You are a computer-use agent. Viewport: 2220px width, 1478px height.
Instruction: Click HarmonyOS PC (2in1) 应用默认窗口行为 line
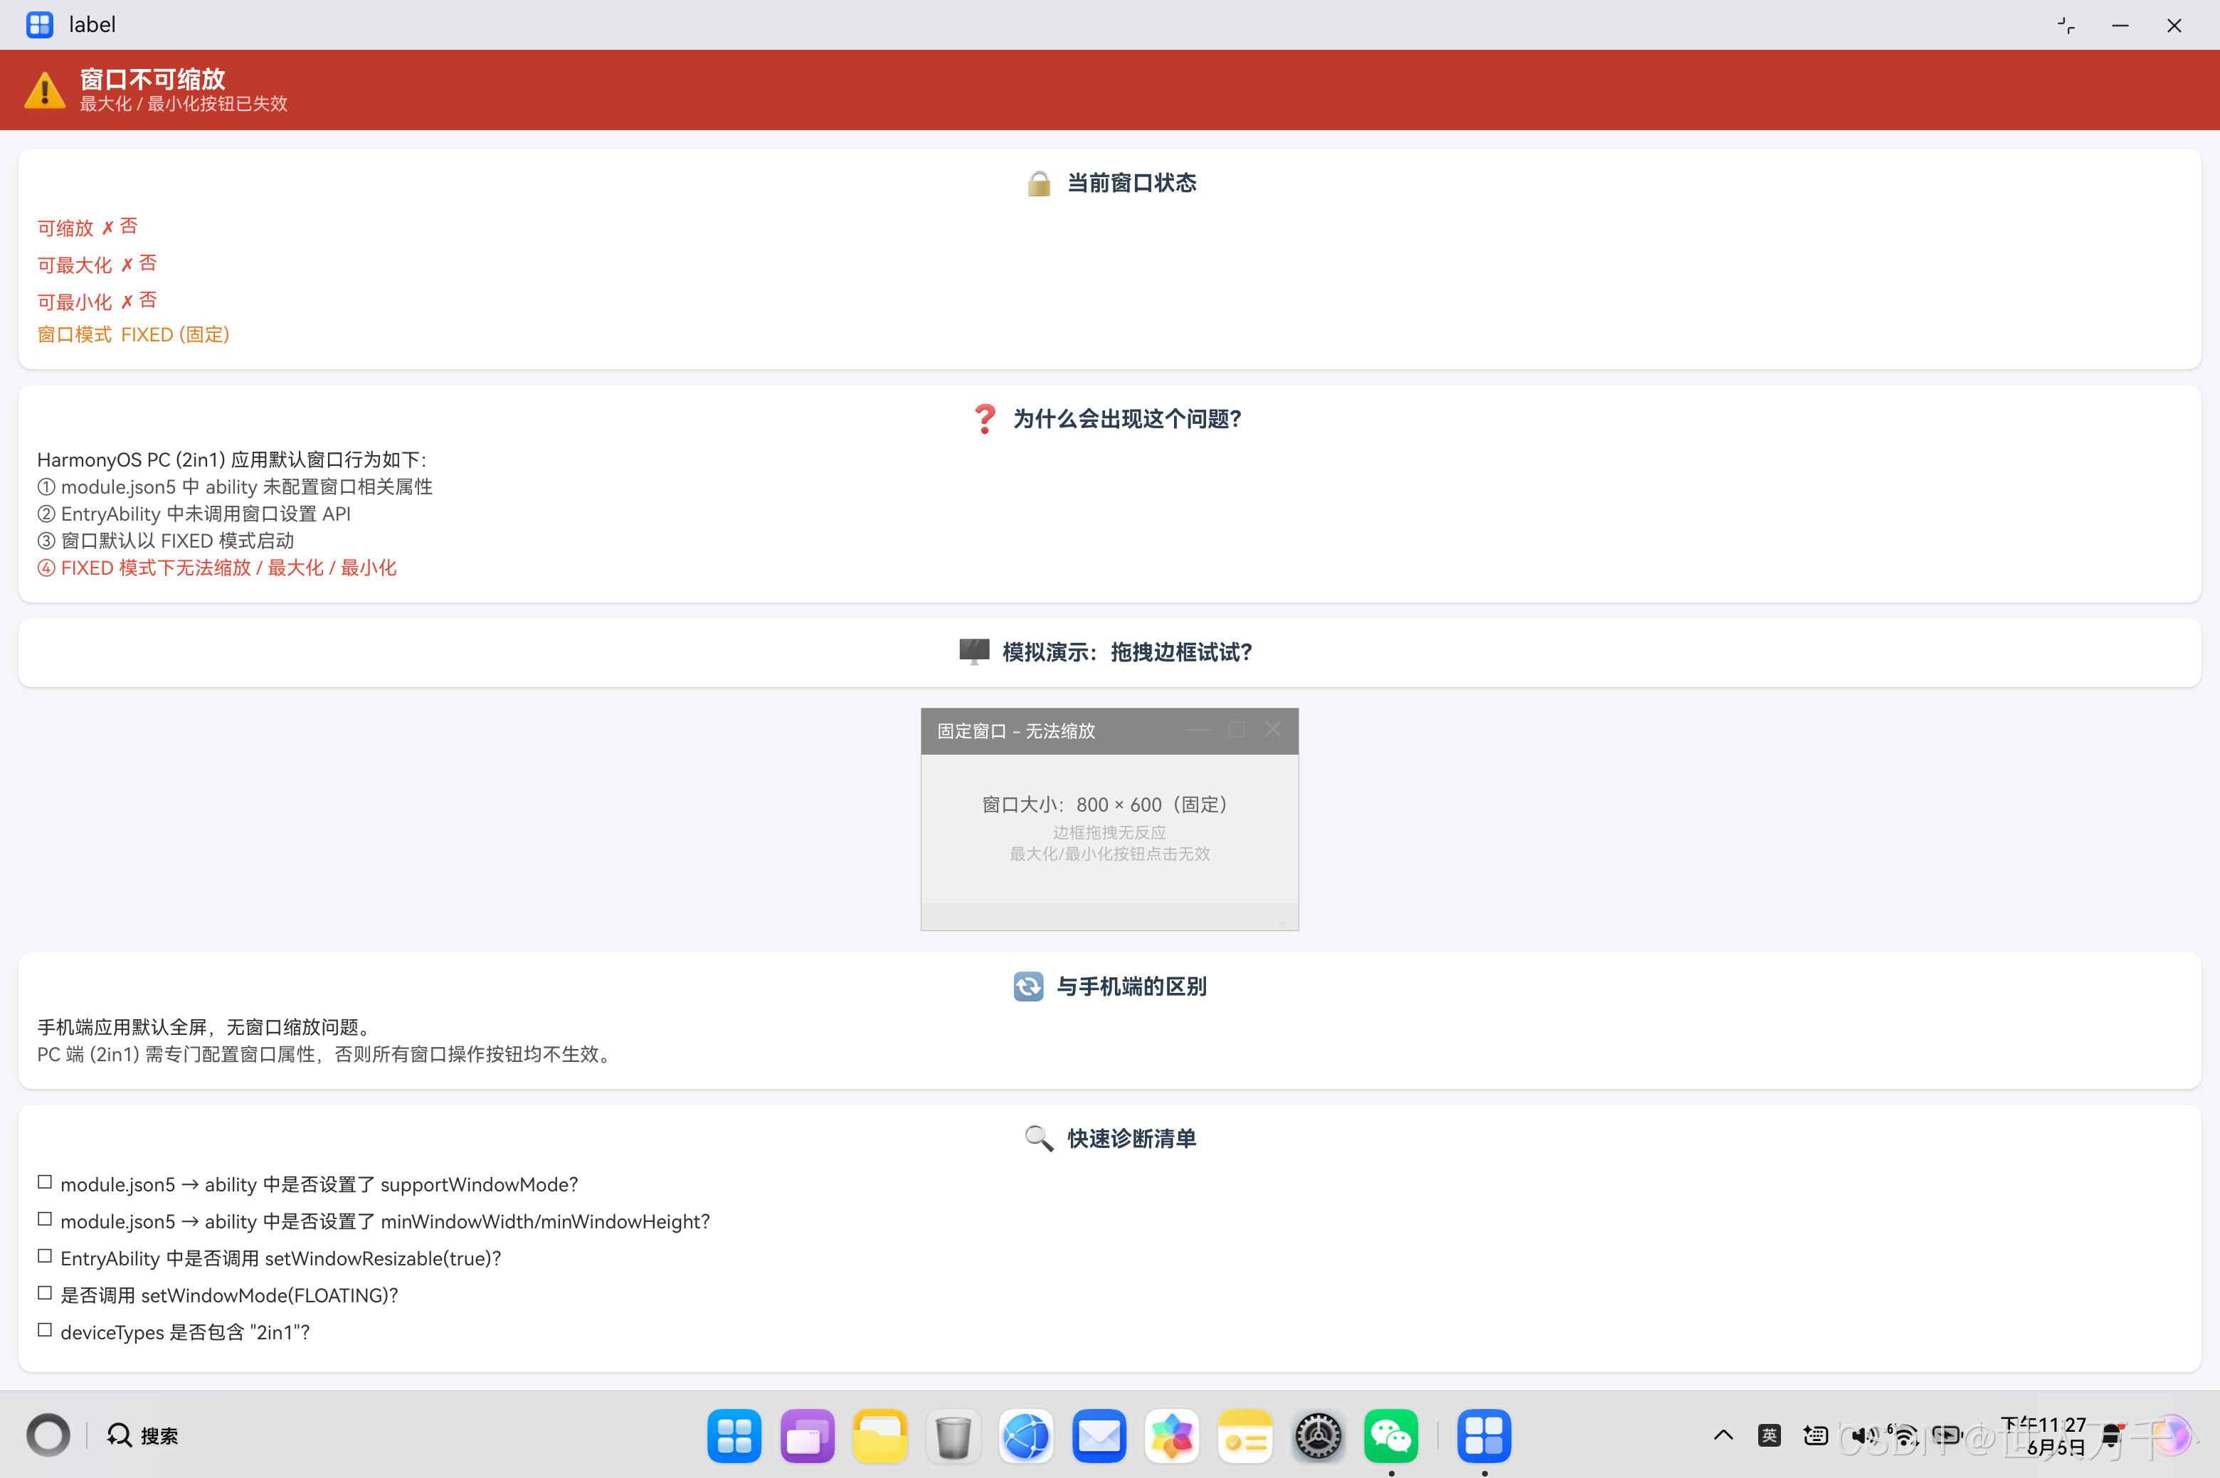click(232, 459)
